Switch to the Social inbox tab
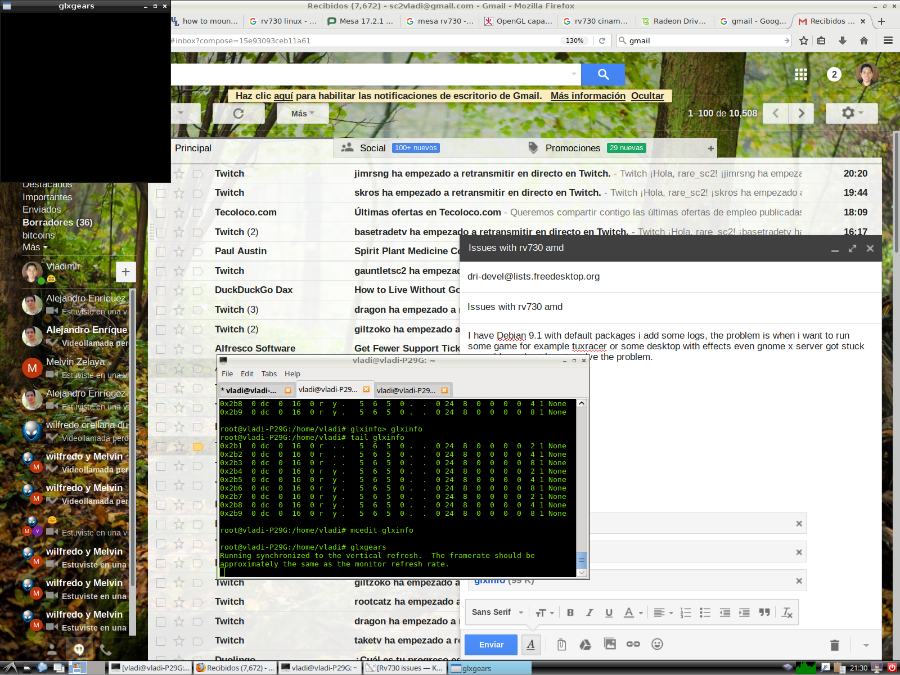The image size is (900, 675). (426, 148)
